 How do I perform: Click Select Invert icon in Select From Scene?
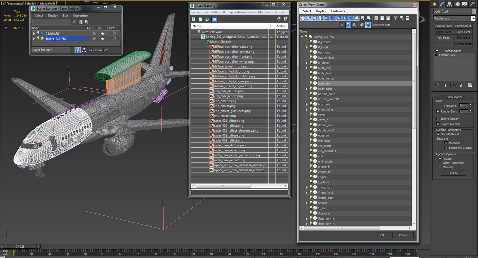(x=388, y=18)
